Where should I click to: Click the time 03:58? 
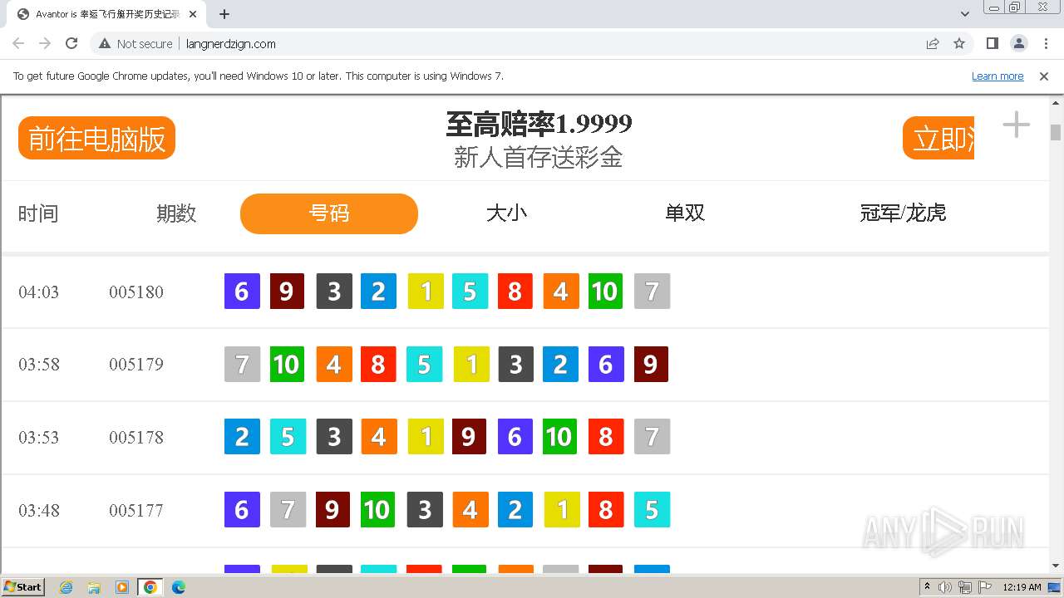coord(39,364)
